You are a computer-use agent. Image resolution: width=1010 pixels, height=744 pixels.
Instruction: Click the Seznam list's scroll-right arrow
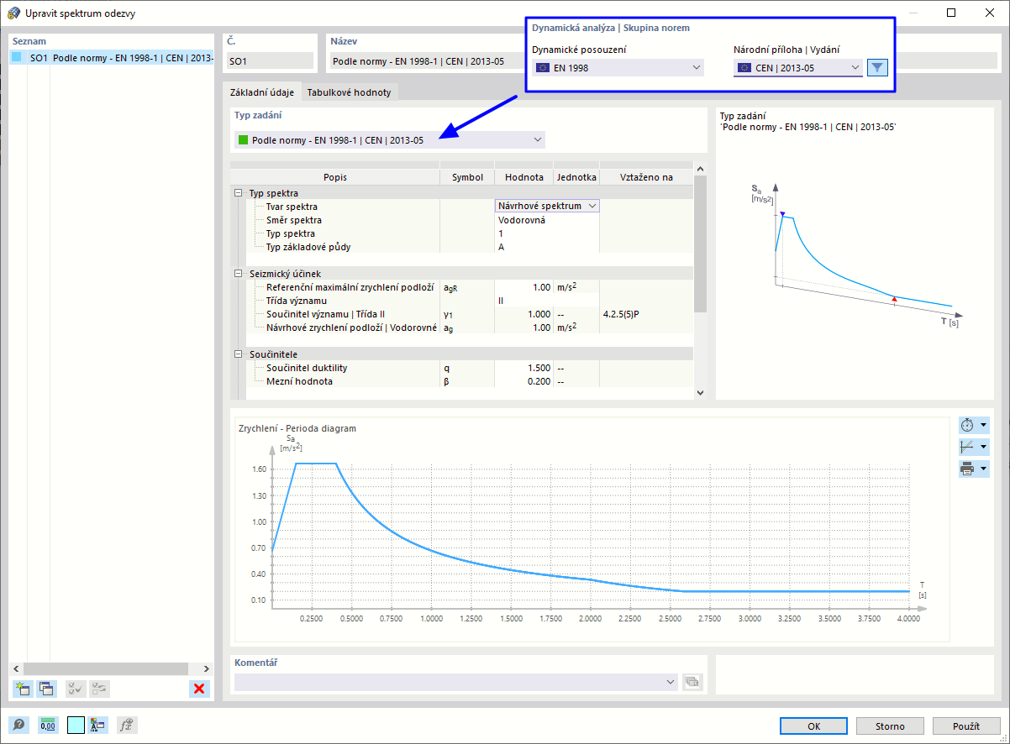pos(208,668)
